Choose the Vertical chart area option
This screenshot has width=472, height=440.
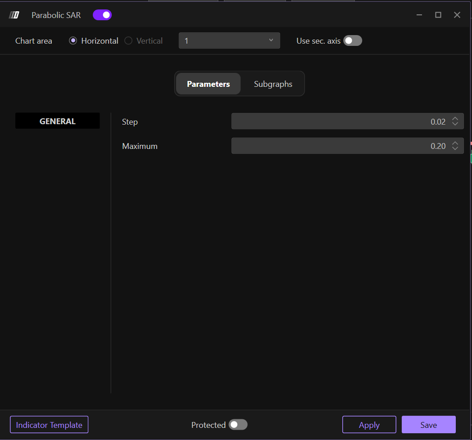128,41
